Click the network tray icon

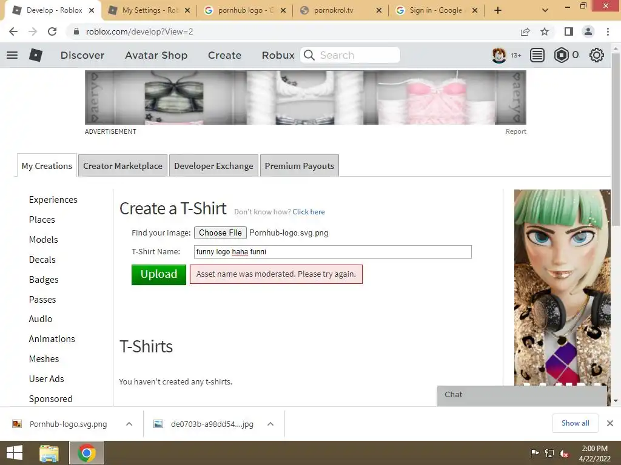pos(549,453)
